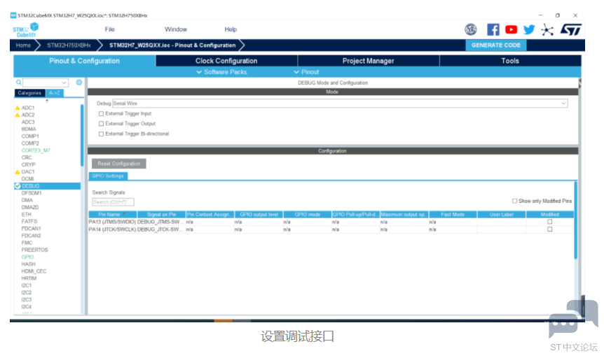
Task: Select HRTIM in peripheral list
Action: pos(29,278)
